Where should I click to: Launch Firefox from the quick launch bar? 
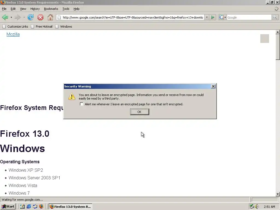click(x=41, y=206)
